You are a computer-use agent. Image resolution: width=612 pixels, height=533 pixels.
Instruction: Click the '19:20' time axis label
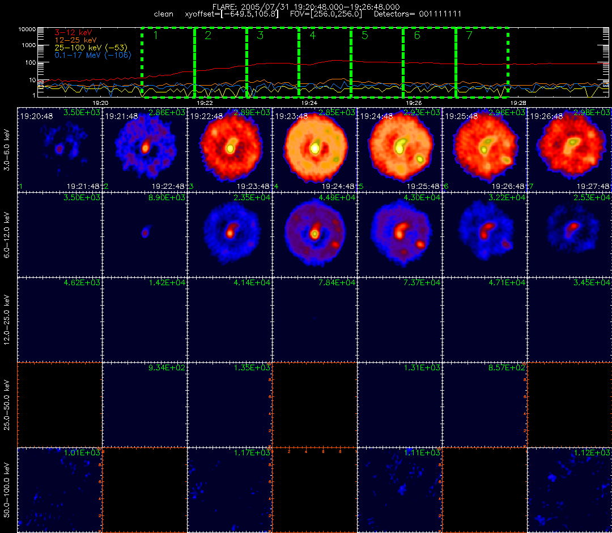pos(100,103)
